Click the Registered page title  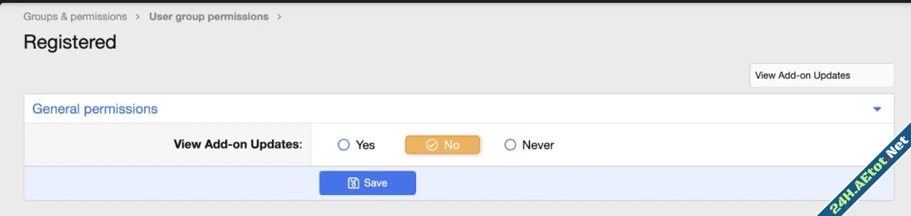pos(70,42)
